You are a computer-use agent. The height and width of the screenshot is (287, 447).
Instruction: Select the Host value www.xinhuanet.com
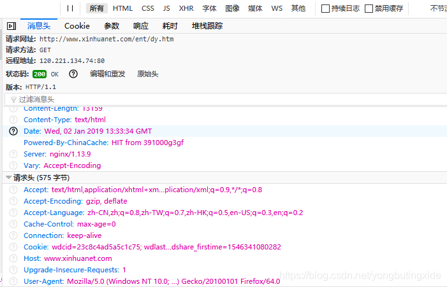78,258
